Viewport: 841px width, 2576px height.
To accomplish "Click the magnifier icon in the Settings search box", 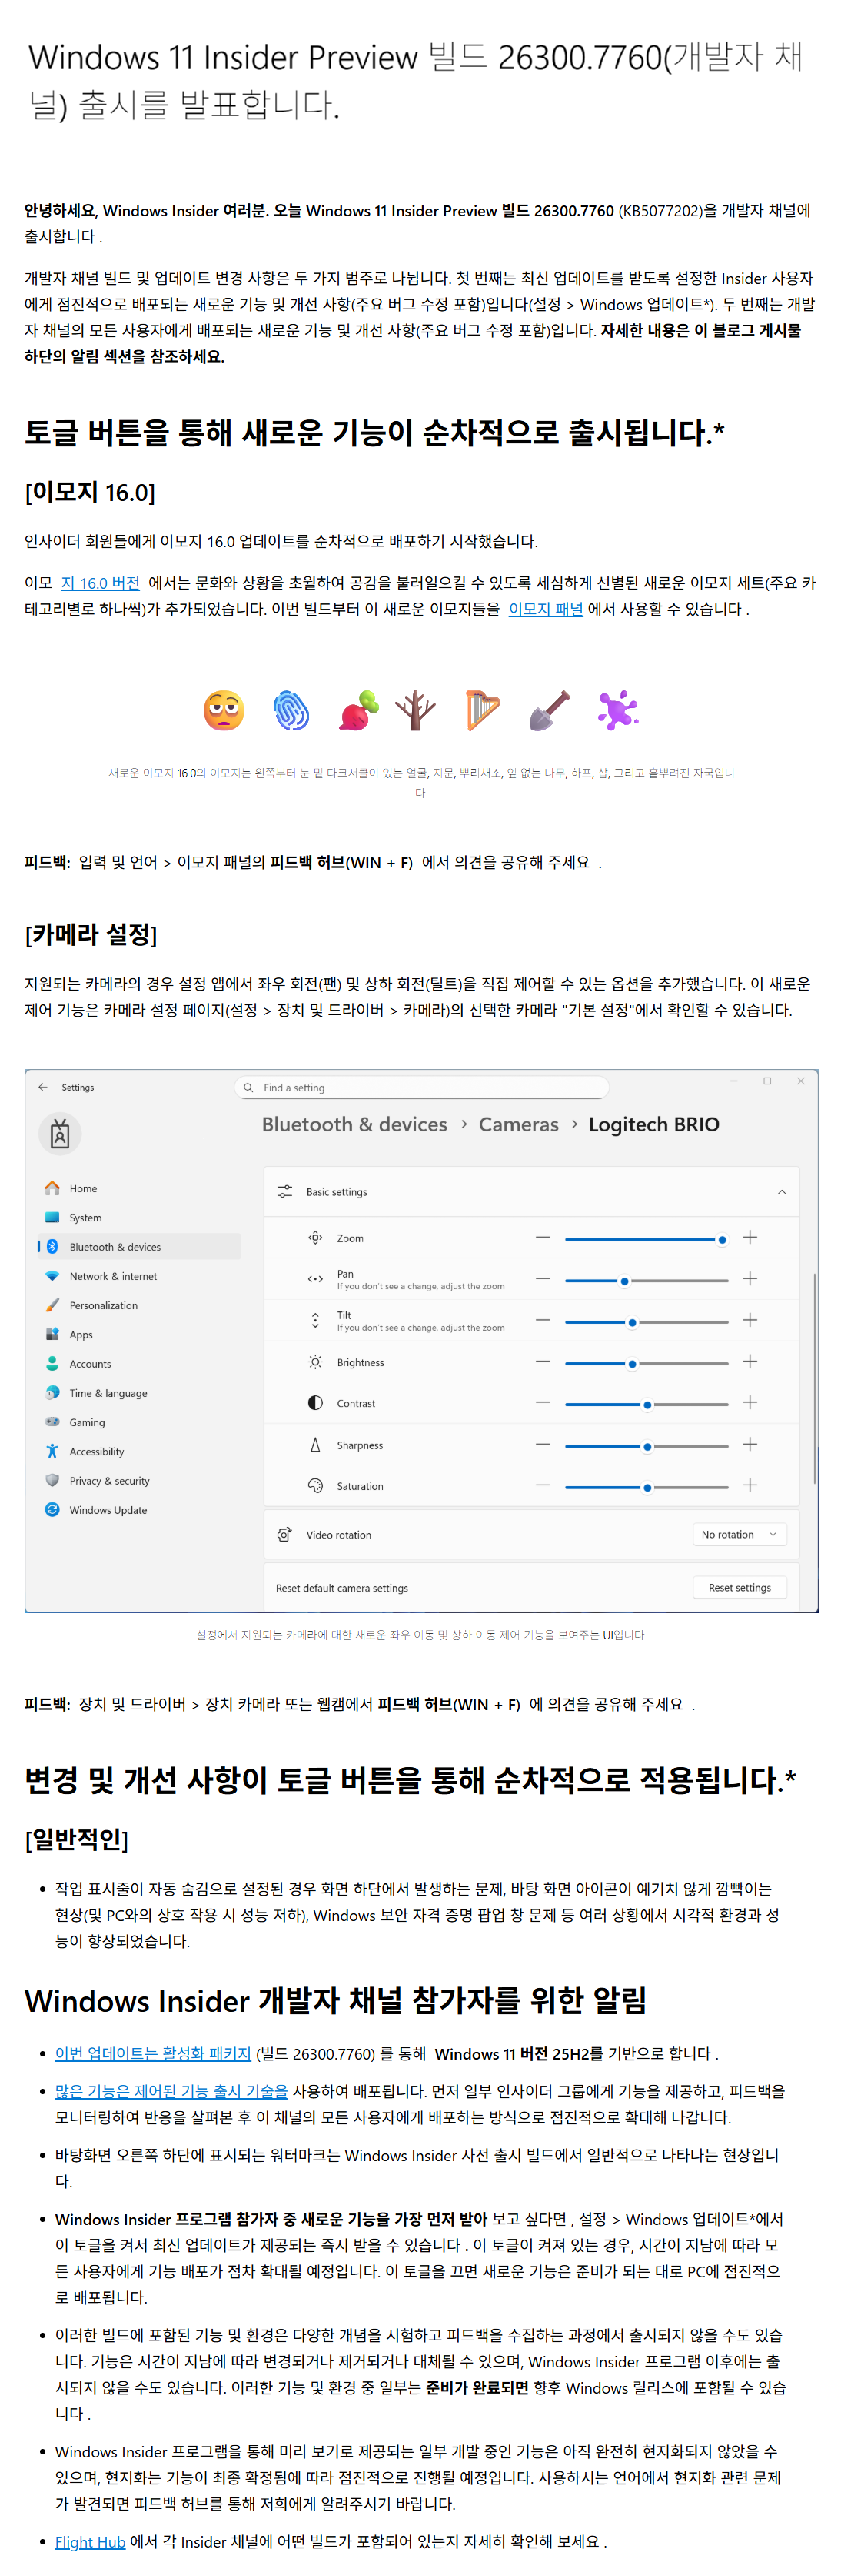I will (249, 1087).
